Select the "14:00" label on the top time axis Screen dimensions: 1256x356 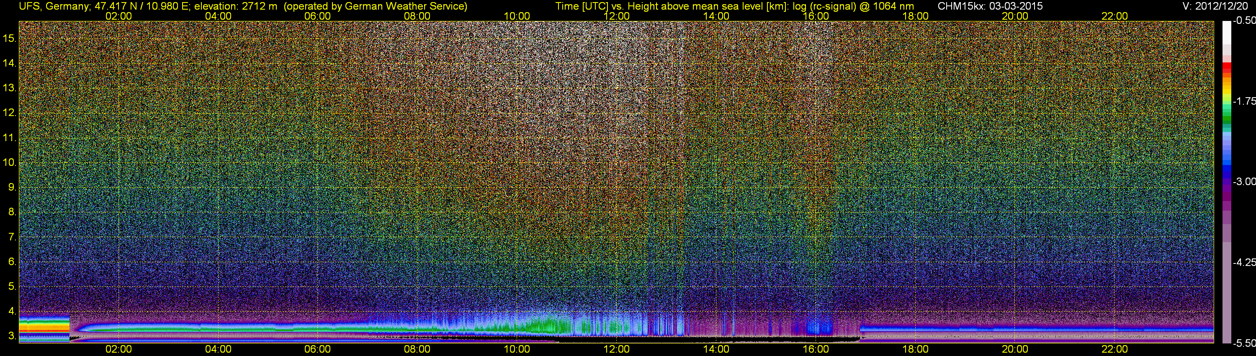click(716, 16)
